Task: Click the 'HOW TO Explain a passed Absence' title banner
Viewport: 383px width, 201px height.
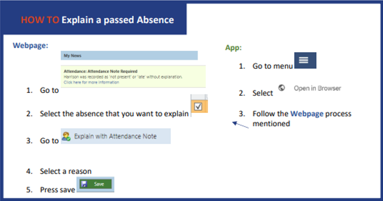Action: [97, 20]
